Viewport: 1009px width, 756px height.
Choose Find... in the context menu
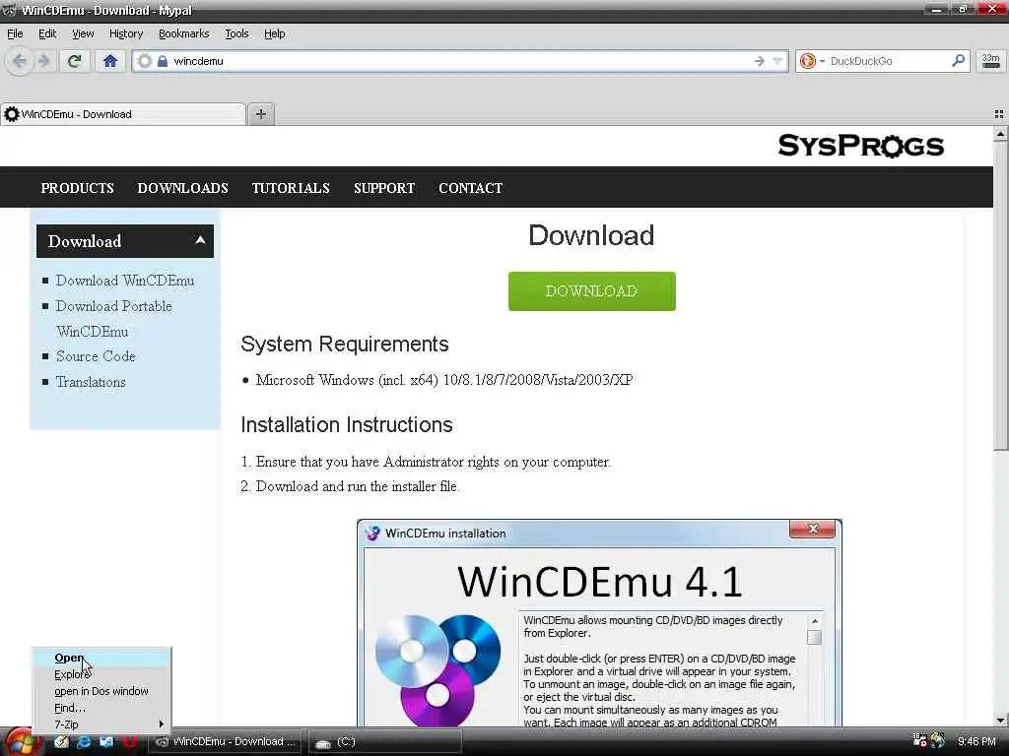point(101,708)
